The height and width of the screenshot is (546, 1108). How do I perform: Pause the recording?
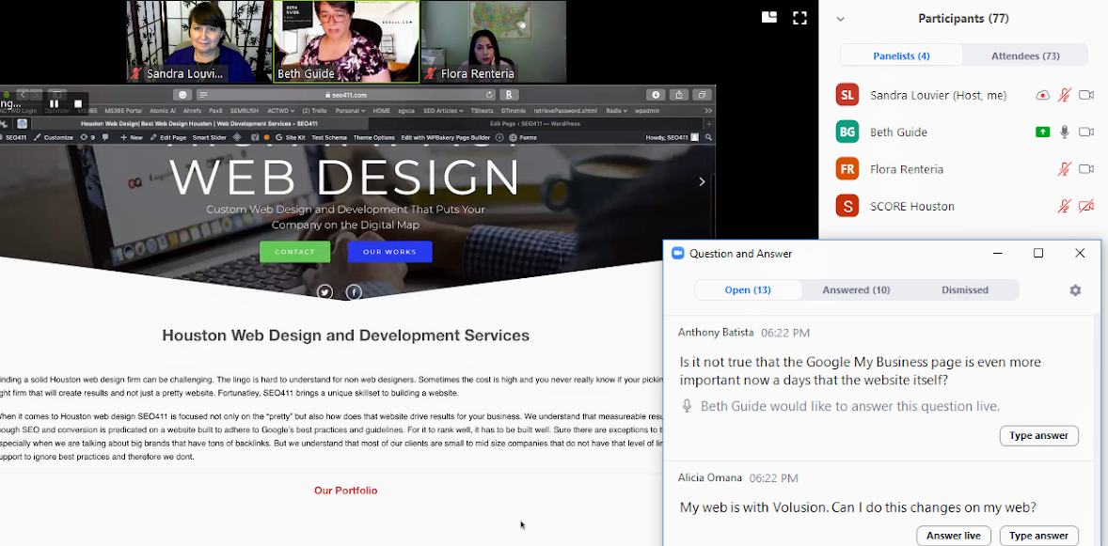click(x=54, y=103)
